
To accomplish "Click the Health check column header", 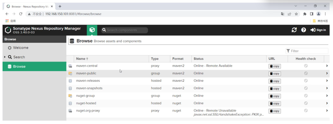I will [306, 59].
